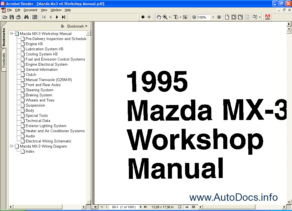The image size is (292, 211).
Task: Click the document scroll up arrow
Action: click(289, 29)
